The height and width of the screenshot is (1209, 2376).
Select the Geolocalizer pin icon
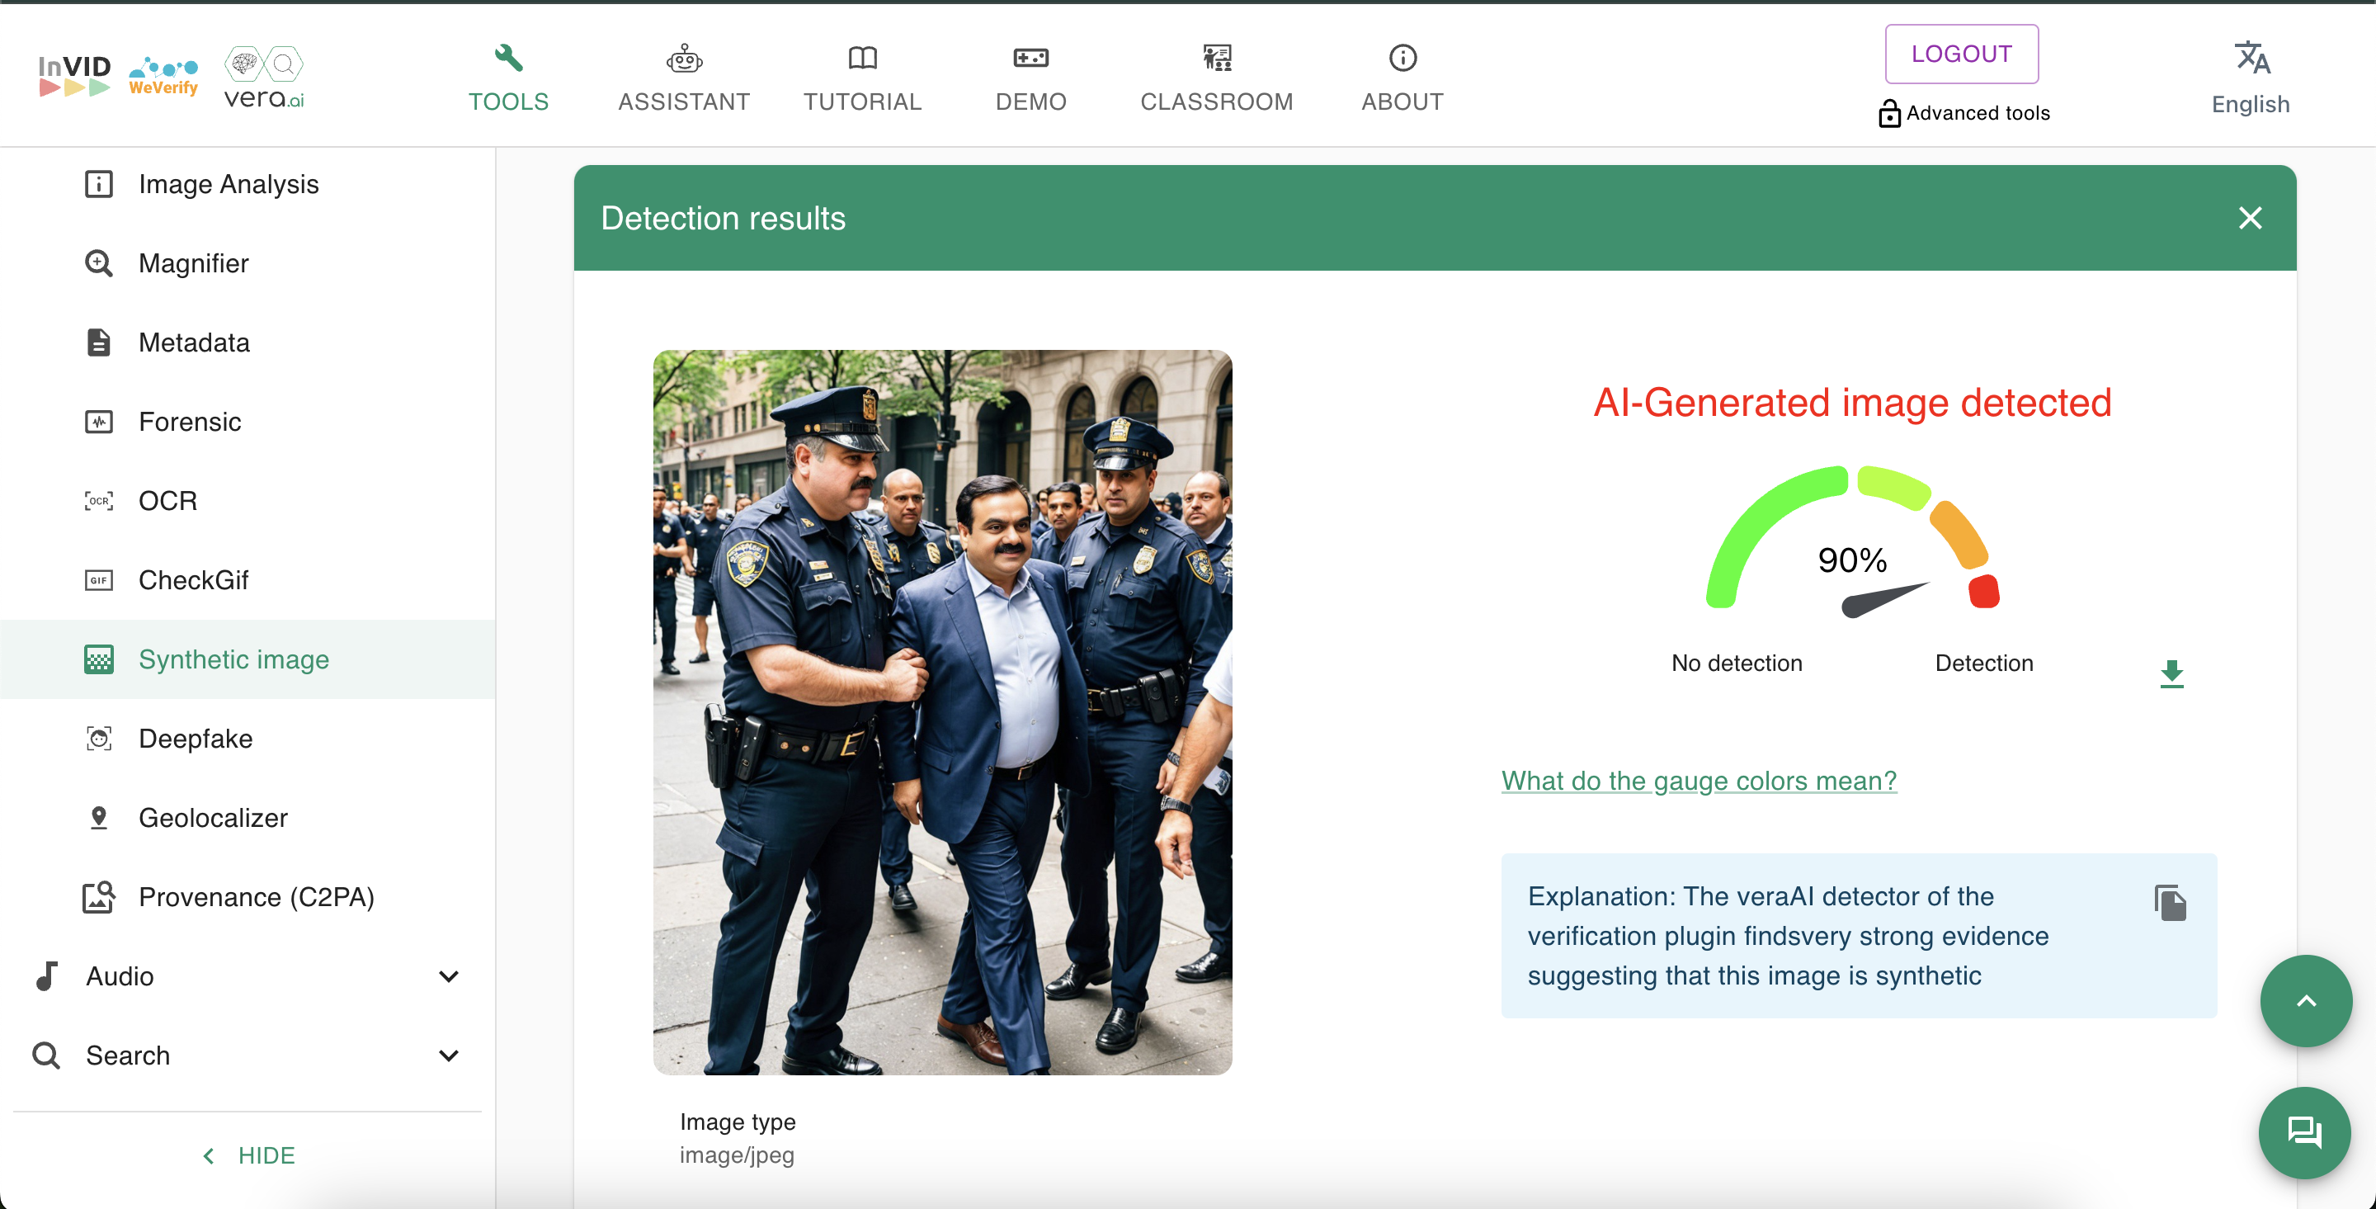[99, 818]
